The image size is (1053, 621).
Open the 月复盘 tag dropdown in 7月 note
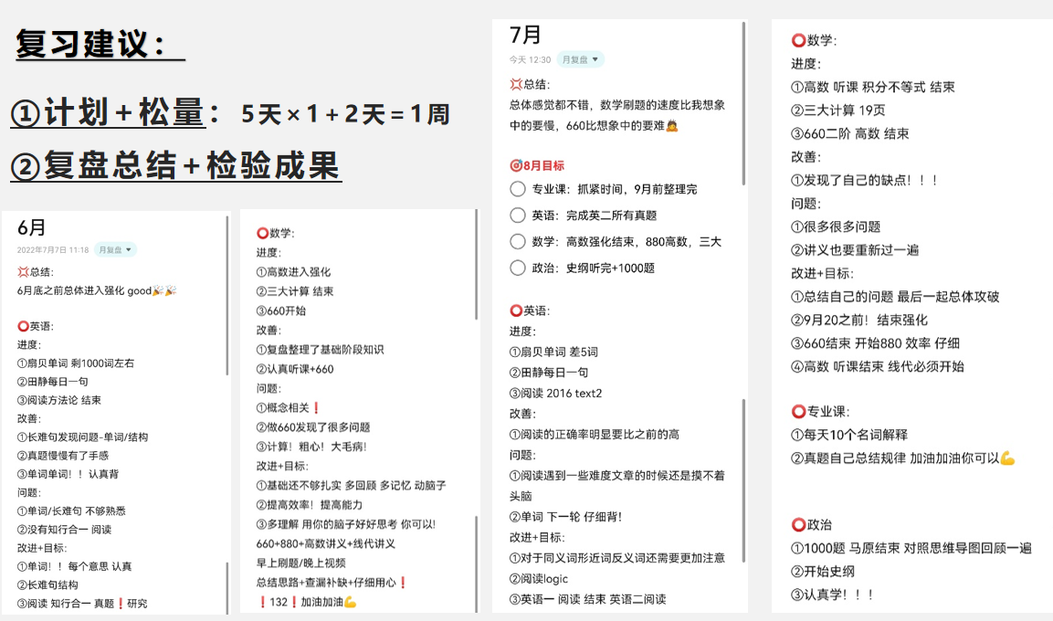click(581, 59)
